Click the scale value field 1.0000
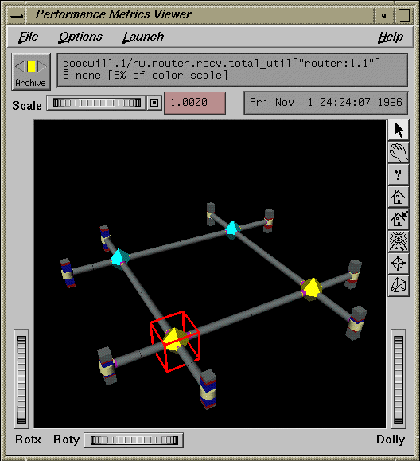The image size is (420, 461). tap(195, 103)
